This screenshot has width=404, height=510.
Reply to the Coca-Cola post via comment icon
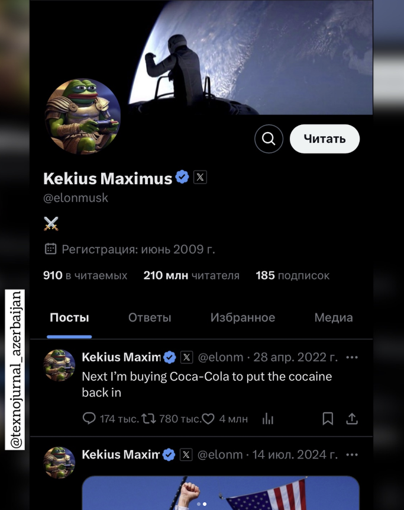89,418
